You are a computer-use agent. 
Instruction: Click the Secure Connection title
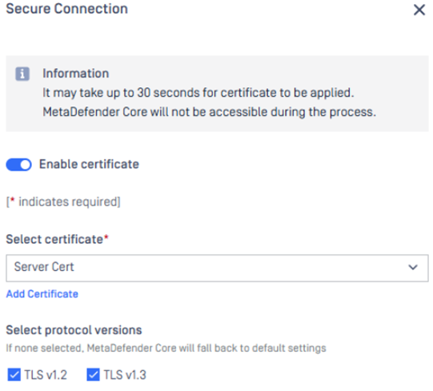67,9
